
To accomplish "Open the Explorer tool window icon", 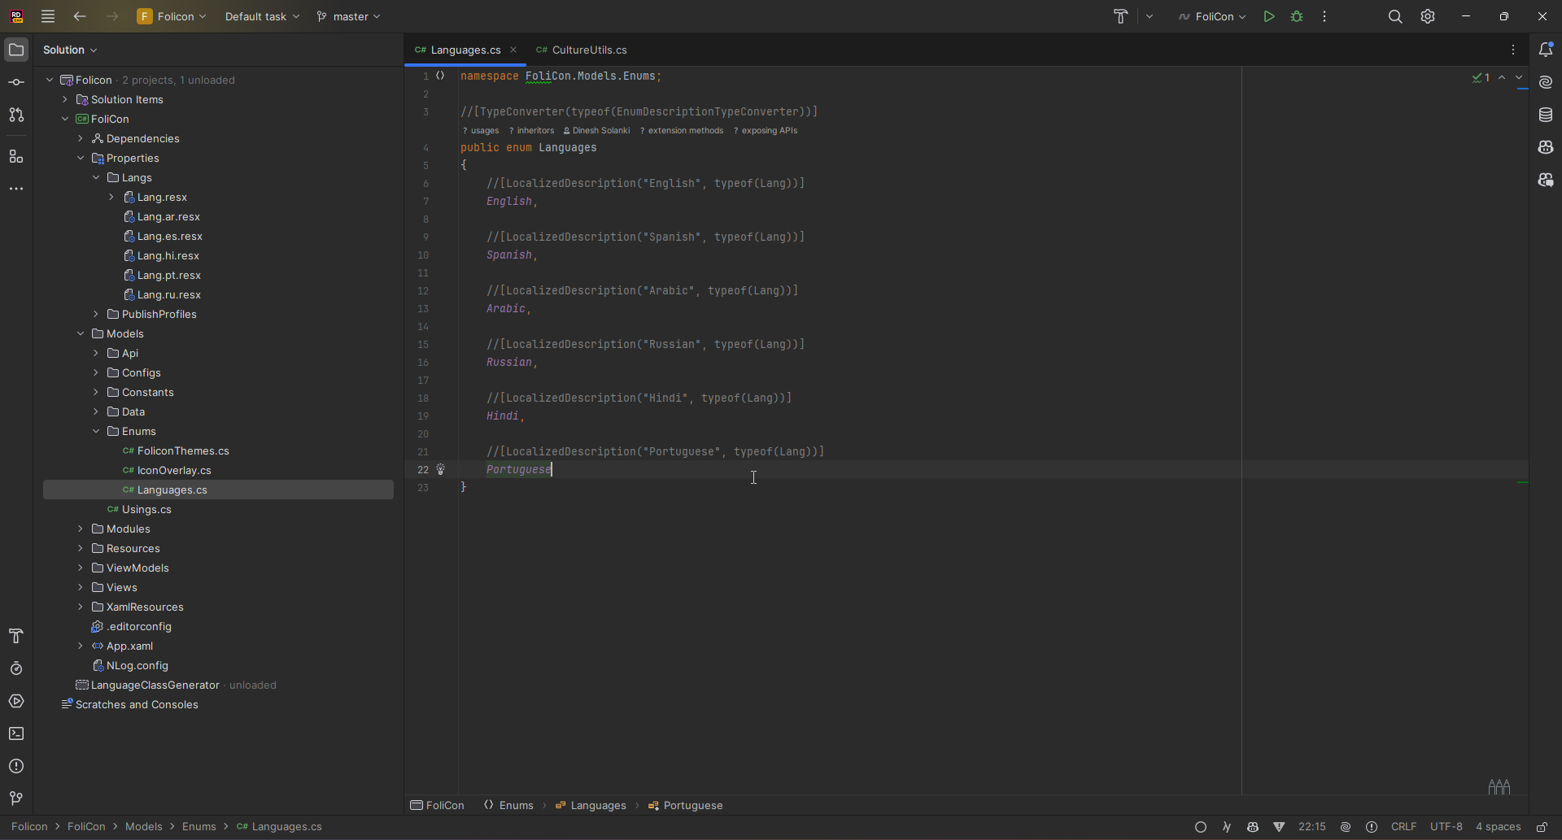I will pos(16,50).
